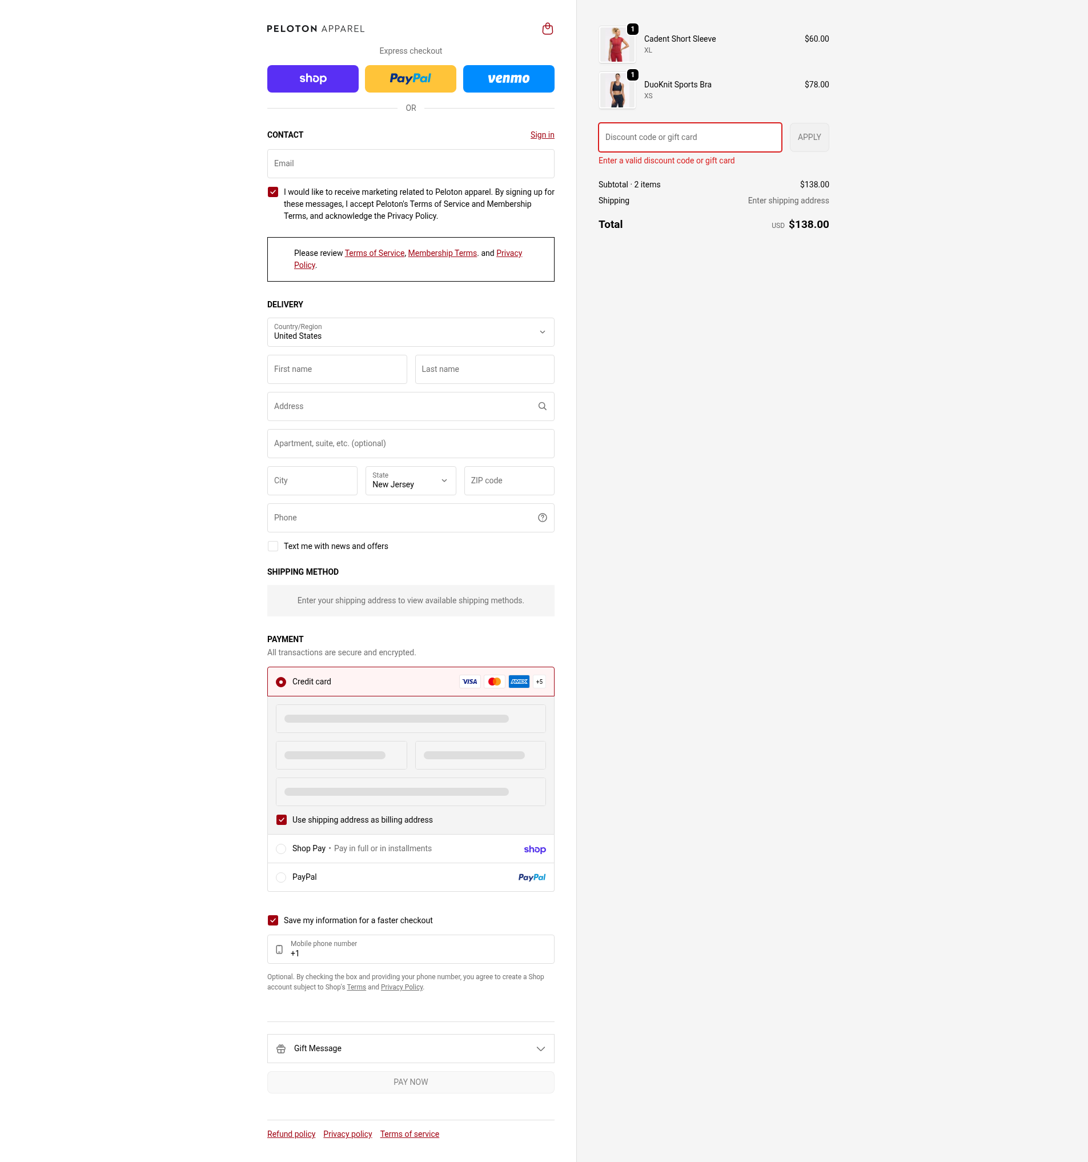The image size is (1088, 1162).
Task: Click the phone help question mark icon
Action: click(x=541, y=517)
